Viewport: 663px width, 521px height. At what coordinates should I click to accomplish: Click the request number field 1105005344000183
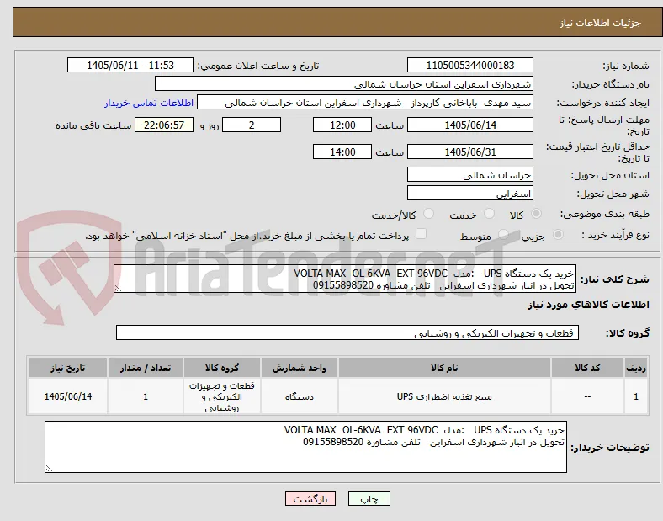coord(470,65)
